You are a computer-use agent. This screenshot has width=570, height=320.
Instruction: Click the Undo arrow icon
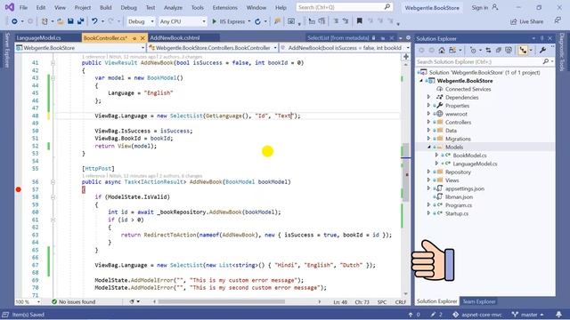click(x=94, y=21)
